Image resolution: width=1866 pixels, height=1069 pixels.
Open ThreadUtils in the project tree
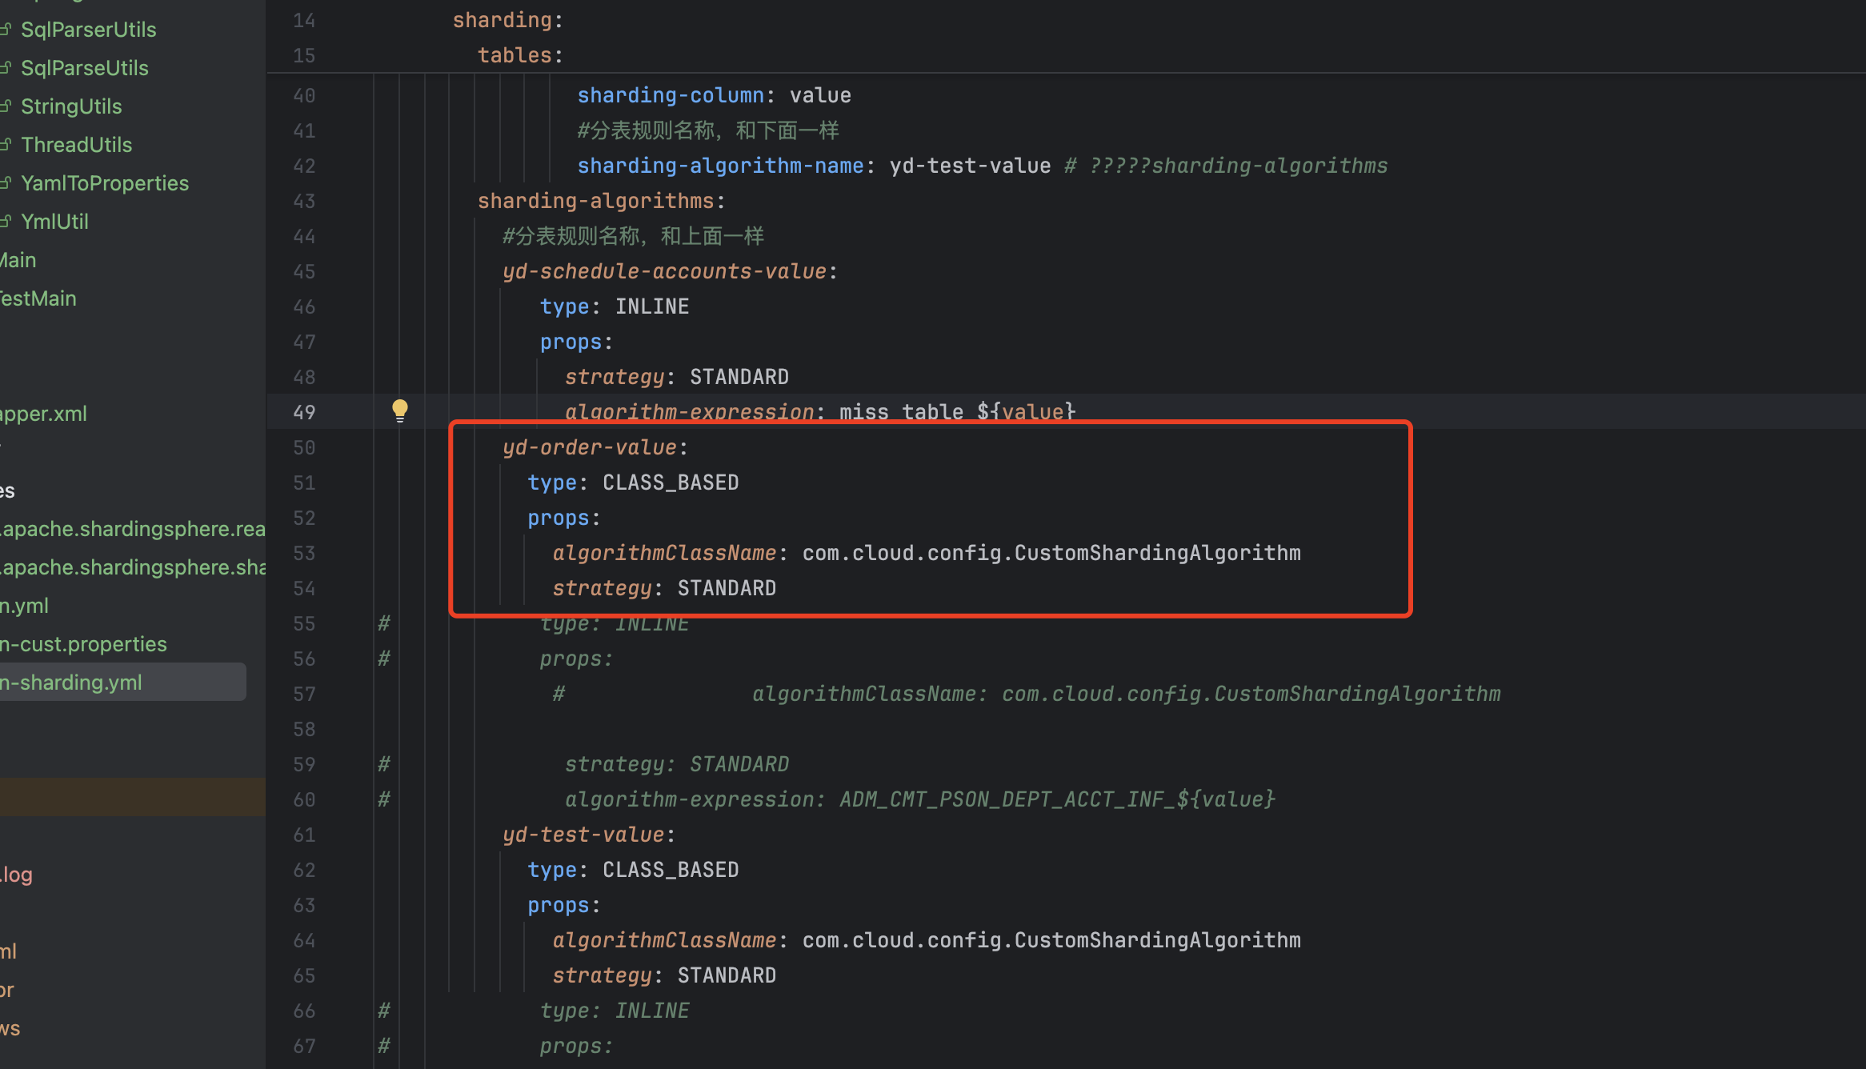pyautogui.click(x=76, y=145)
